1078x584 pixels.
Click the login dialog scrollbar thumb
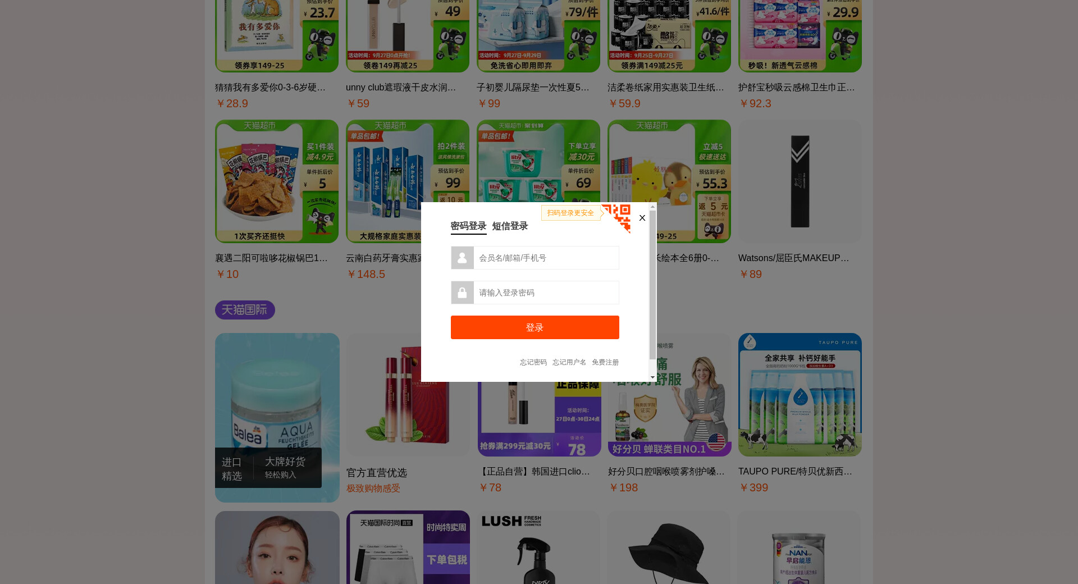[652, 285]
